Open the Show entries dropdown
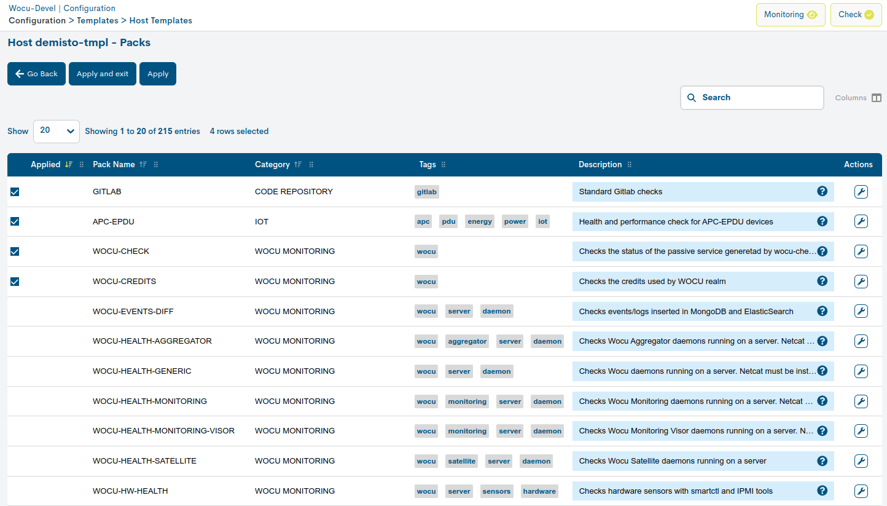This screenshot has height=506, width=887. (57, 131)
